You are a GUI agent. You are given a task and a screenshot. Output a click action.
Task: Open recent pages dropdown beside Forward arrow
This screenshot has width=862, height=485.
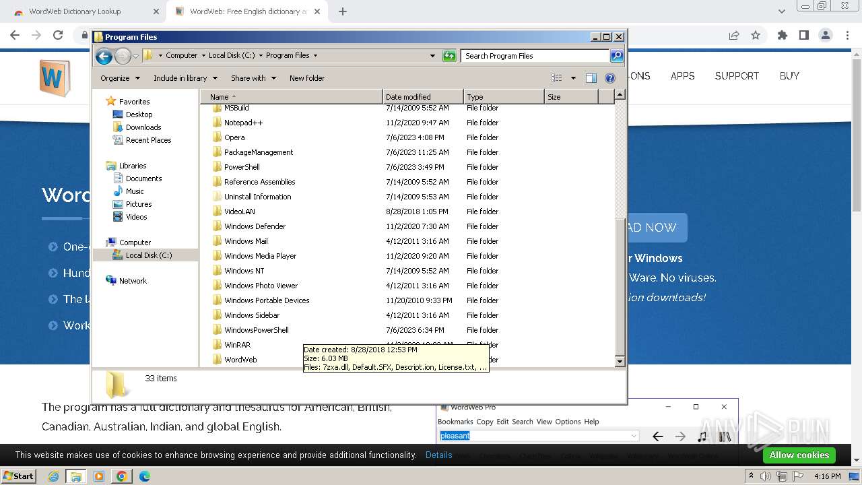135,56
